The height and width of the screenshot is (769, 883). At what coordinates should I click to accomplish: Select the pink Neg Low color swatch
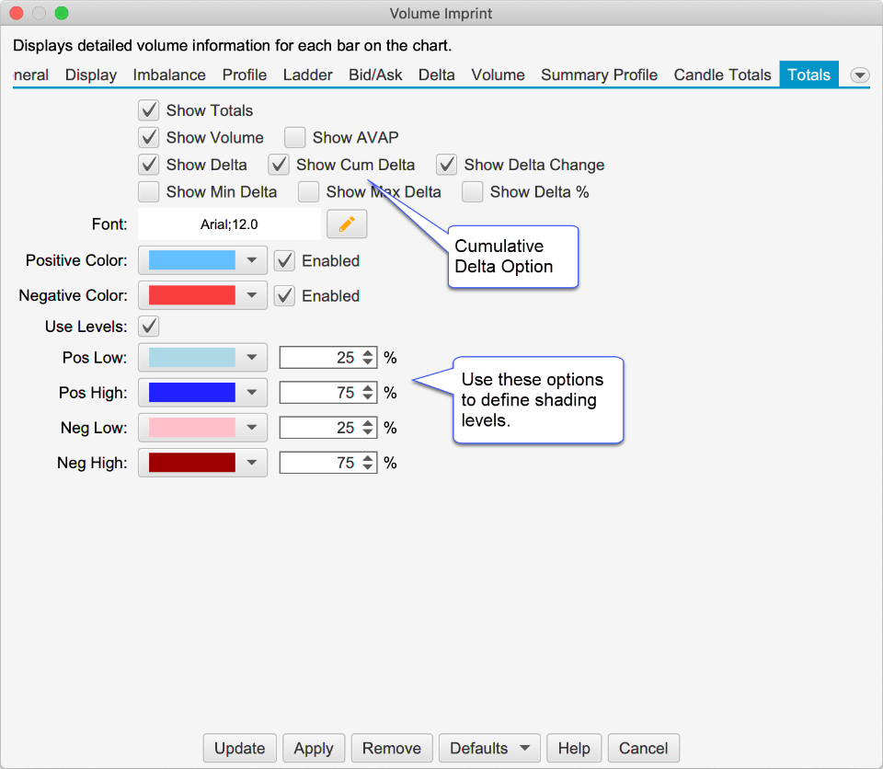[191, 428]
